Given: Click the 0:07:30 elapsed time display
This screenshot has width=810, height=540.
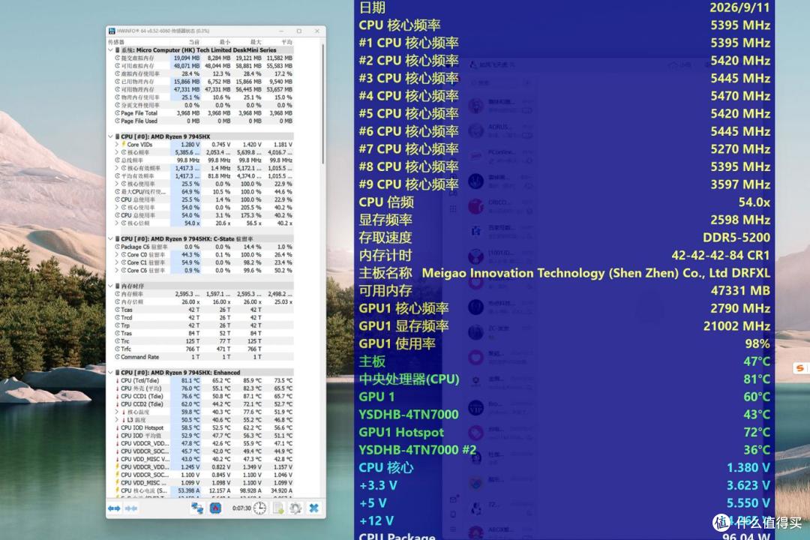Looking at the screenshot, I should tap(241, 508).
